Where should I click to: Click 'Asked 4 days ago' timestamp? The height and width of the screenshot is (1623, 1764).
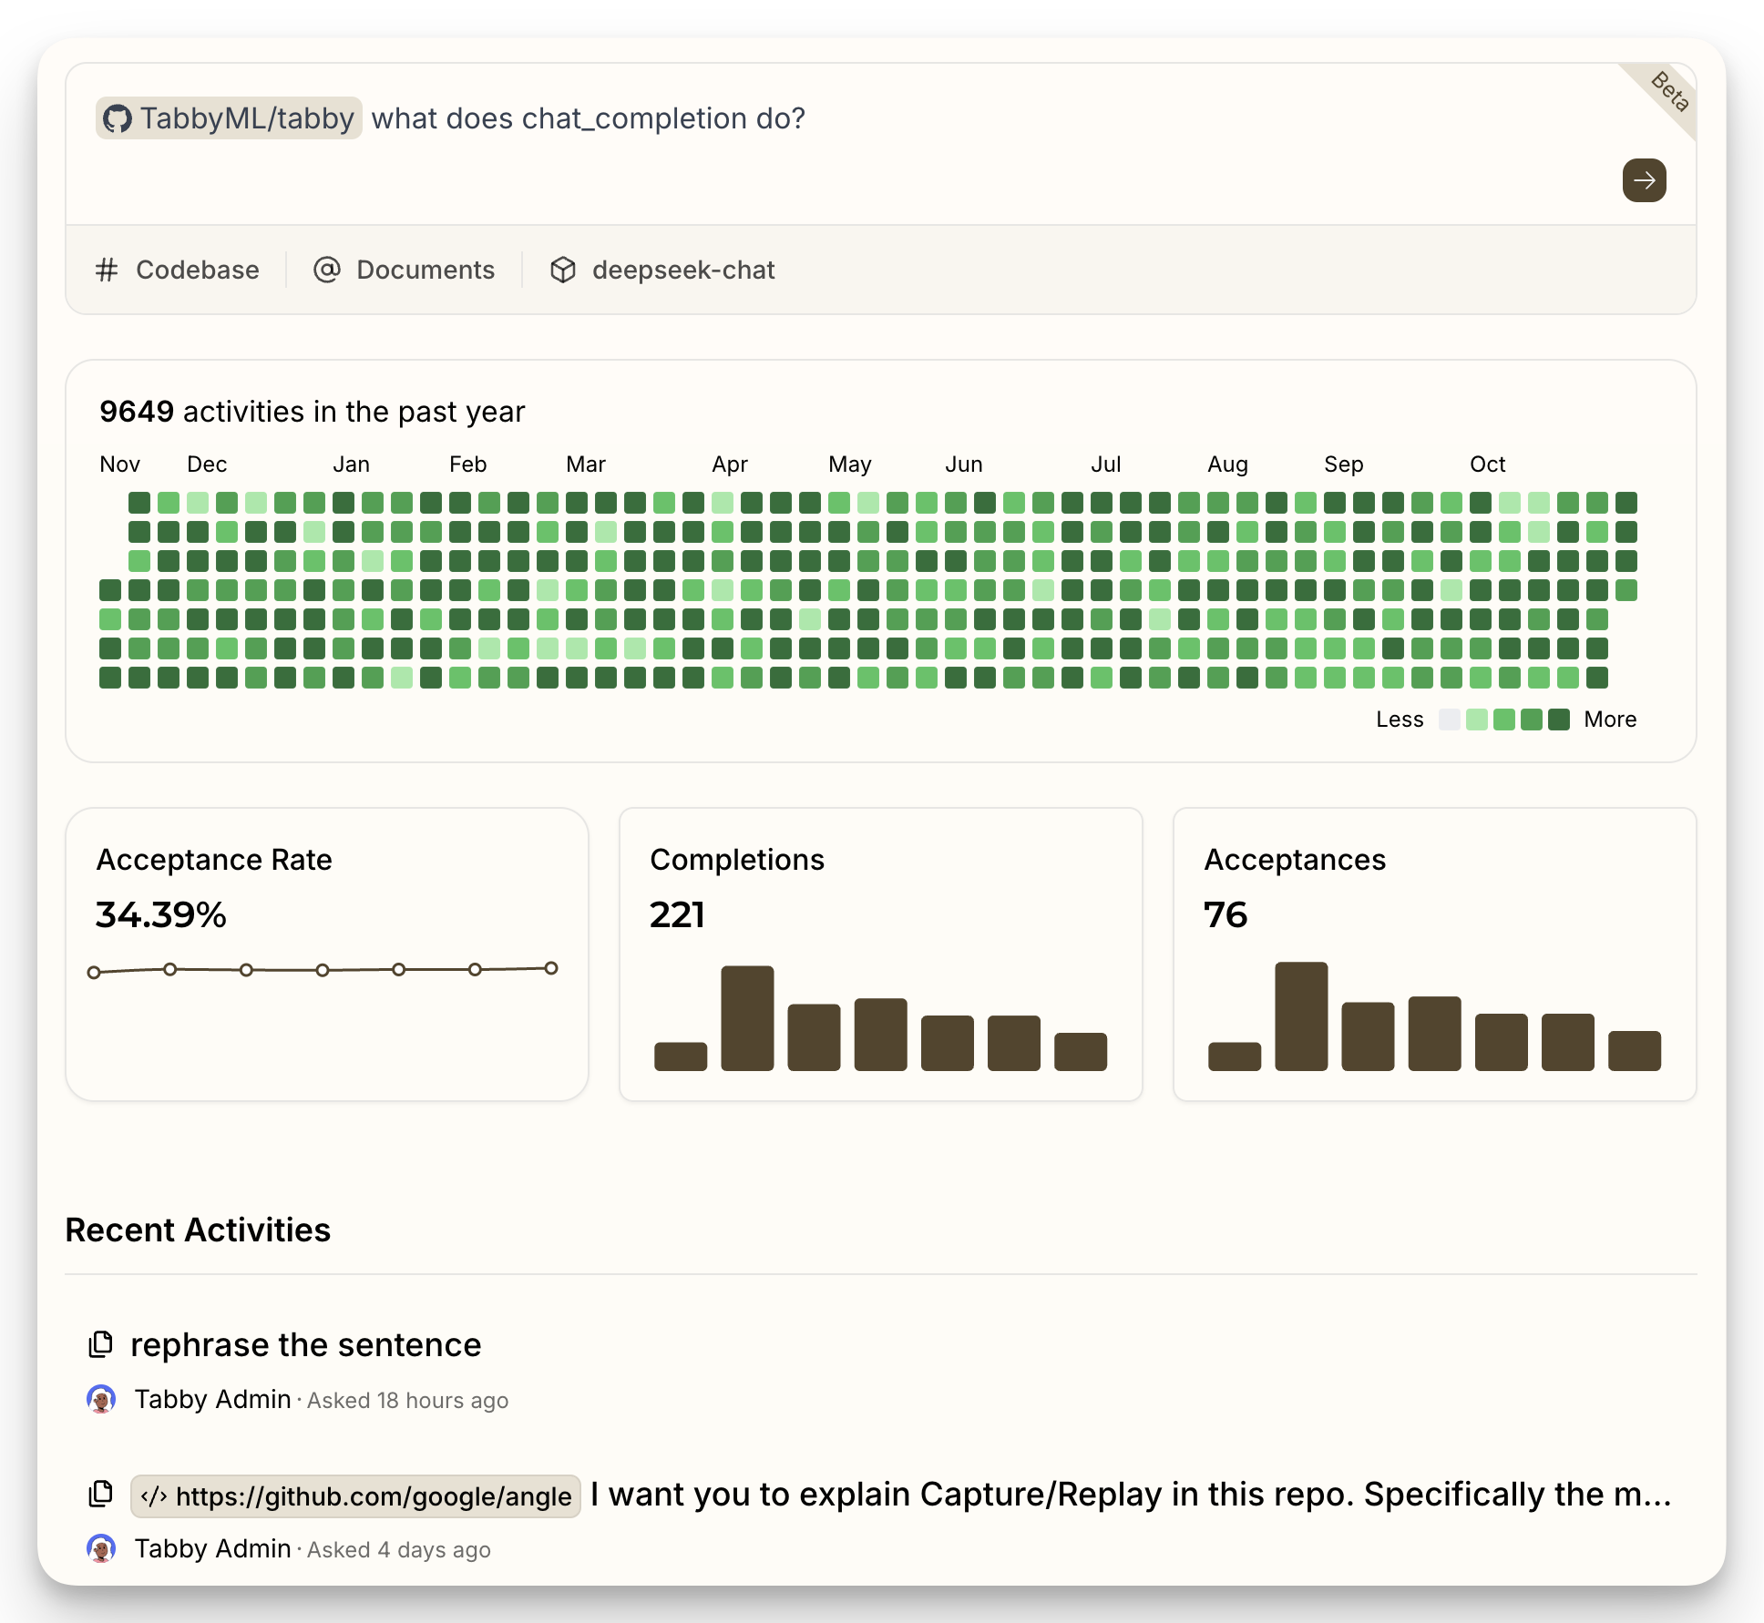pos(398,1550)
